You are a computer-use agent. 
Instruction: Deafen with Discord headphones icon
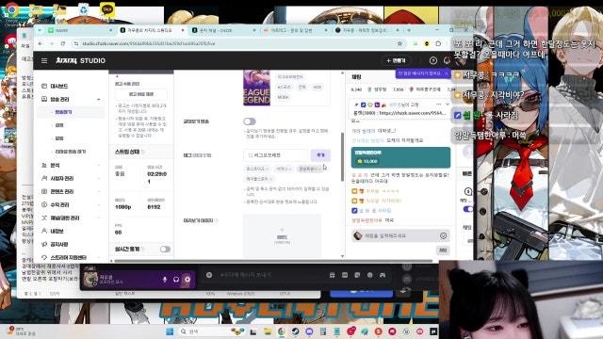(176, 279)
